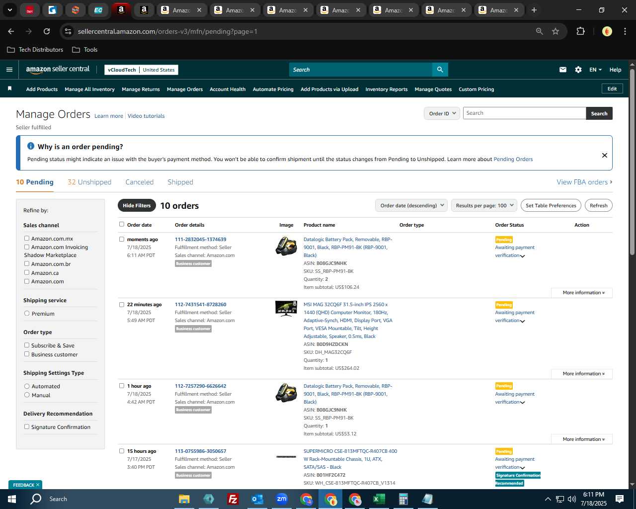Viewport: 636px width, 509px height.
Task: Open Excel from the taskbar
Action: click(379, 499)
